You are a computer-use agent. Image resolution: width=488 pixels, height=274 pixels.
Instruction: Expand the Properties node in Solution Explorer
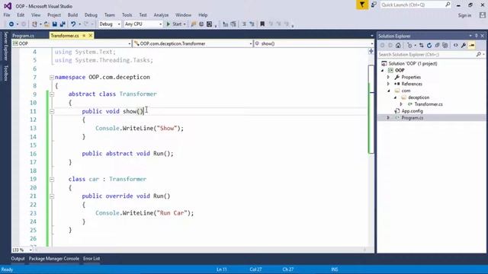pyautogui.click(x=388, y=77)
